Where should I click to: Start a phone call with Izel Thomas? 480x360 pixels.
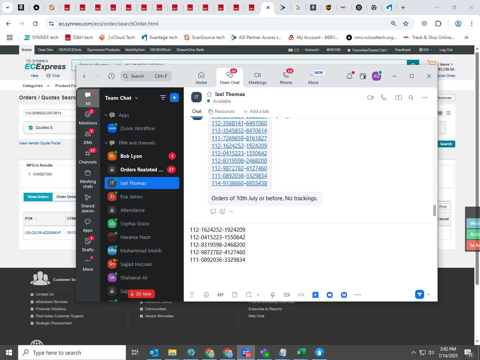pyautogui.click(x=384, y=97)
